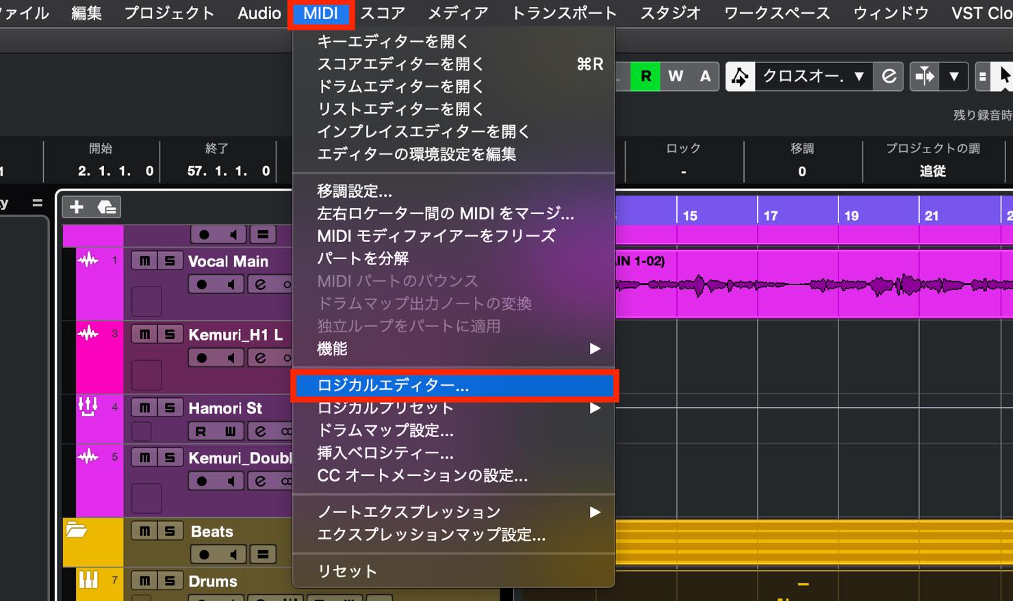The image size is (1013, 601).
Task: Expand the ノートエクスプレッション submenu
Action: pos(454,511)
